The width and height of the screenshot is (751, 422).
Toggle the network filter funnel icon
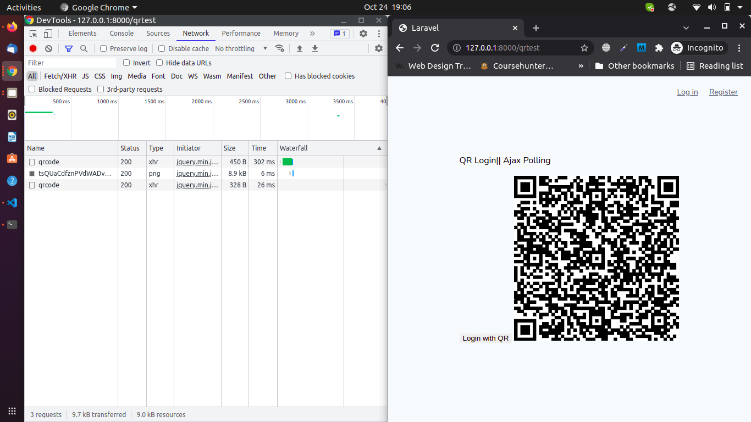[69, 48]
